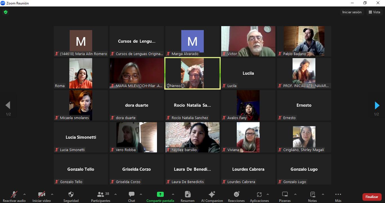Toggle Iniciar vídeo camera
The width and height of the screenshot is (385, 203).
coord(42,194)
